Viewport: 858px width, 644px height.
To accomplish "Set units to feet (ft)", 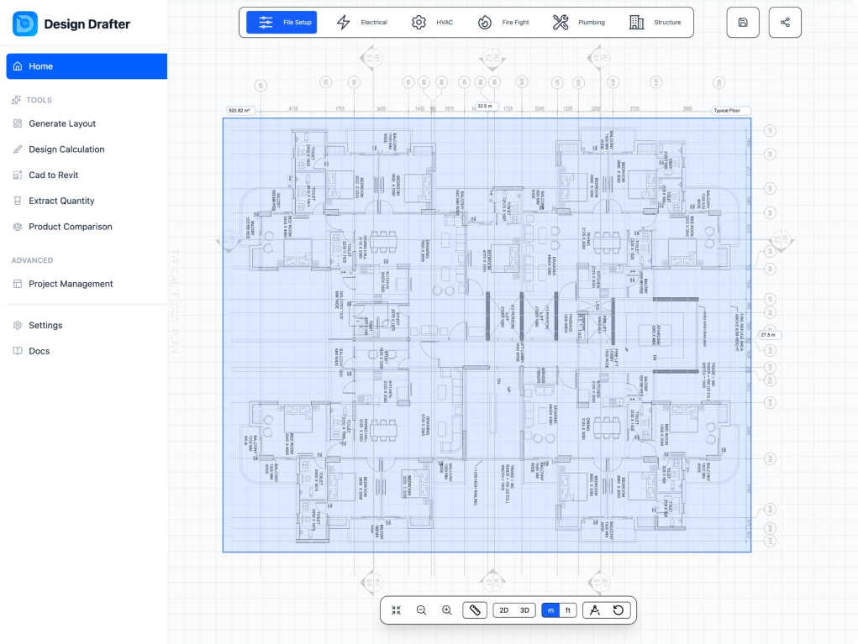I will pyautogui.click(x=568, y=610).
